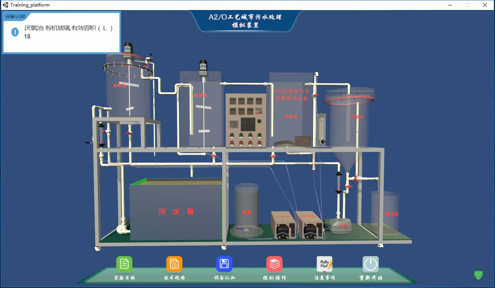495x288 pixels.
Task: Click the A2/O工艺城市污水处理 title banner
Action: click(x=245, y=21)
